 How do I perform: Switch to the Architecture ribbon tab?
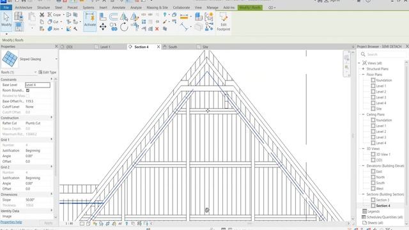point(24,8)
